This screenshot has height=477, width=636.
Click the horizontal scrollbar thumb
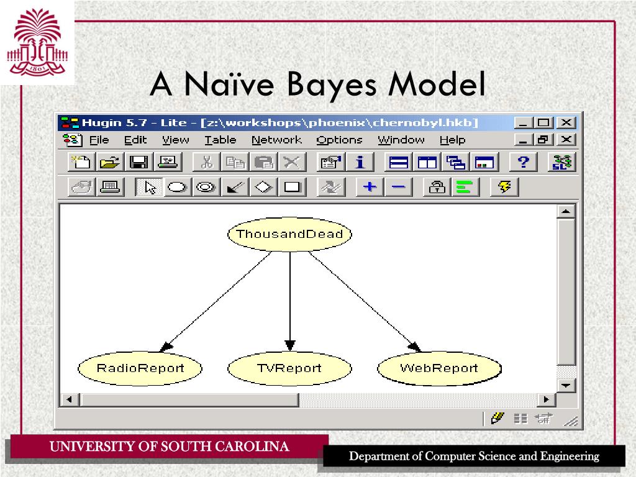click(x=189, y=399)
